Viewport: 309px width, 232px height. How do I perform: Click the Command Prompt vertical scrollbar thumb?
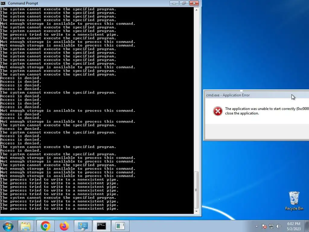tap(196, 190)
